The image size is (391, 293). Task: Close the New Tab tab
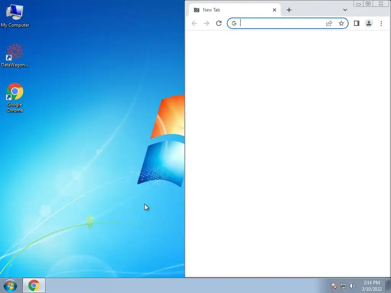coord(274,10)
